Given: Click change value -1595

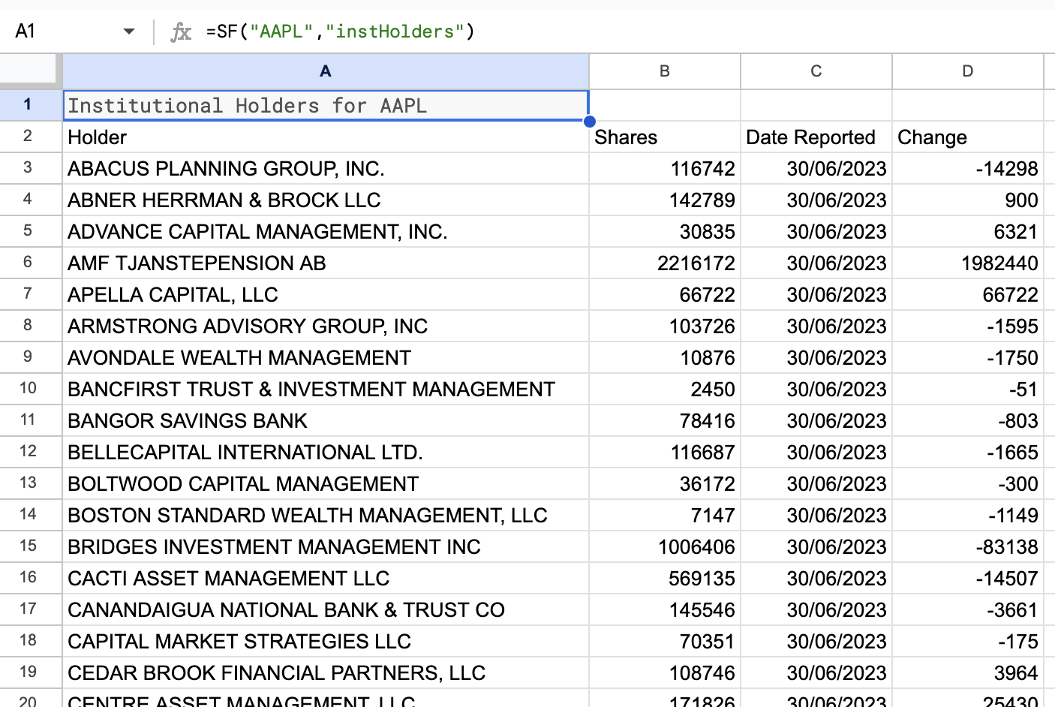Looking at the screenshot, I should click(x=968, y=326).
